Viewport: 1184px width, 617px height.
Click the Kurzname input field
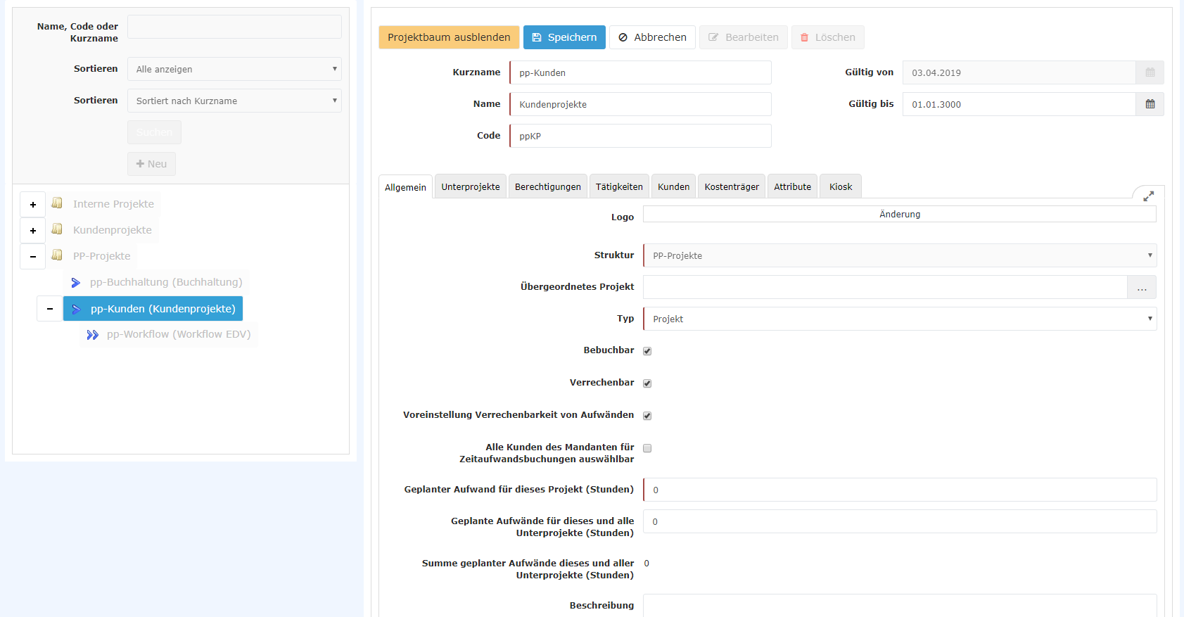(x=640, y=72)
